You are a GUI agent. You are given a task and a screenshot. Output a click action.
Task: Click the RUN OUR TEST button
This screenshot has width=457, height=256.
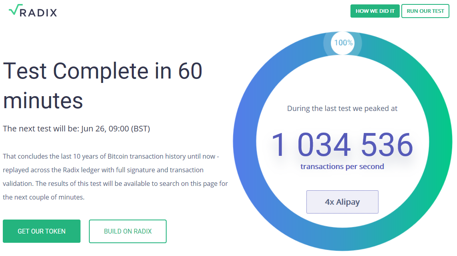(x=425, y=11)
